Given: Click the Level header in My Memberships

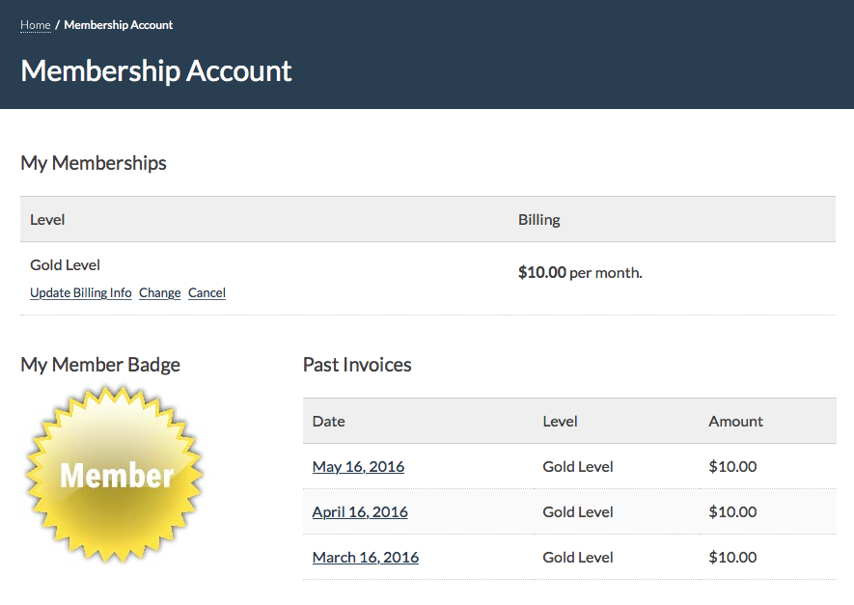Looking at the screenshot, I should pyautogui.click(x=47, y=220).
